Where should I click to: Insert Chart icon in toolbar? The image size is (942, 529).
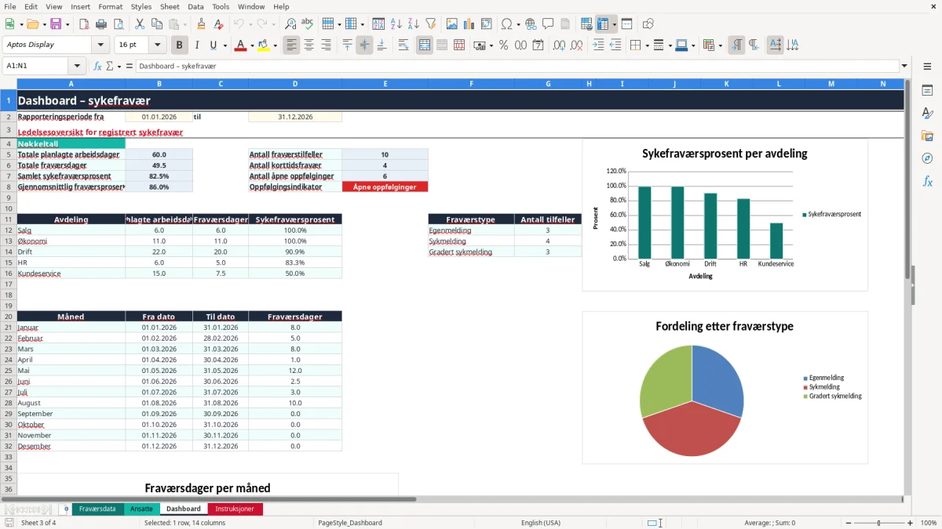[469, 24]
